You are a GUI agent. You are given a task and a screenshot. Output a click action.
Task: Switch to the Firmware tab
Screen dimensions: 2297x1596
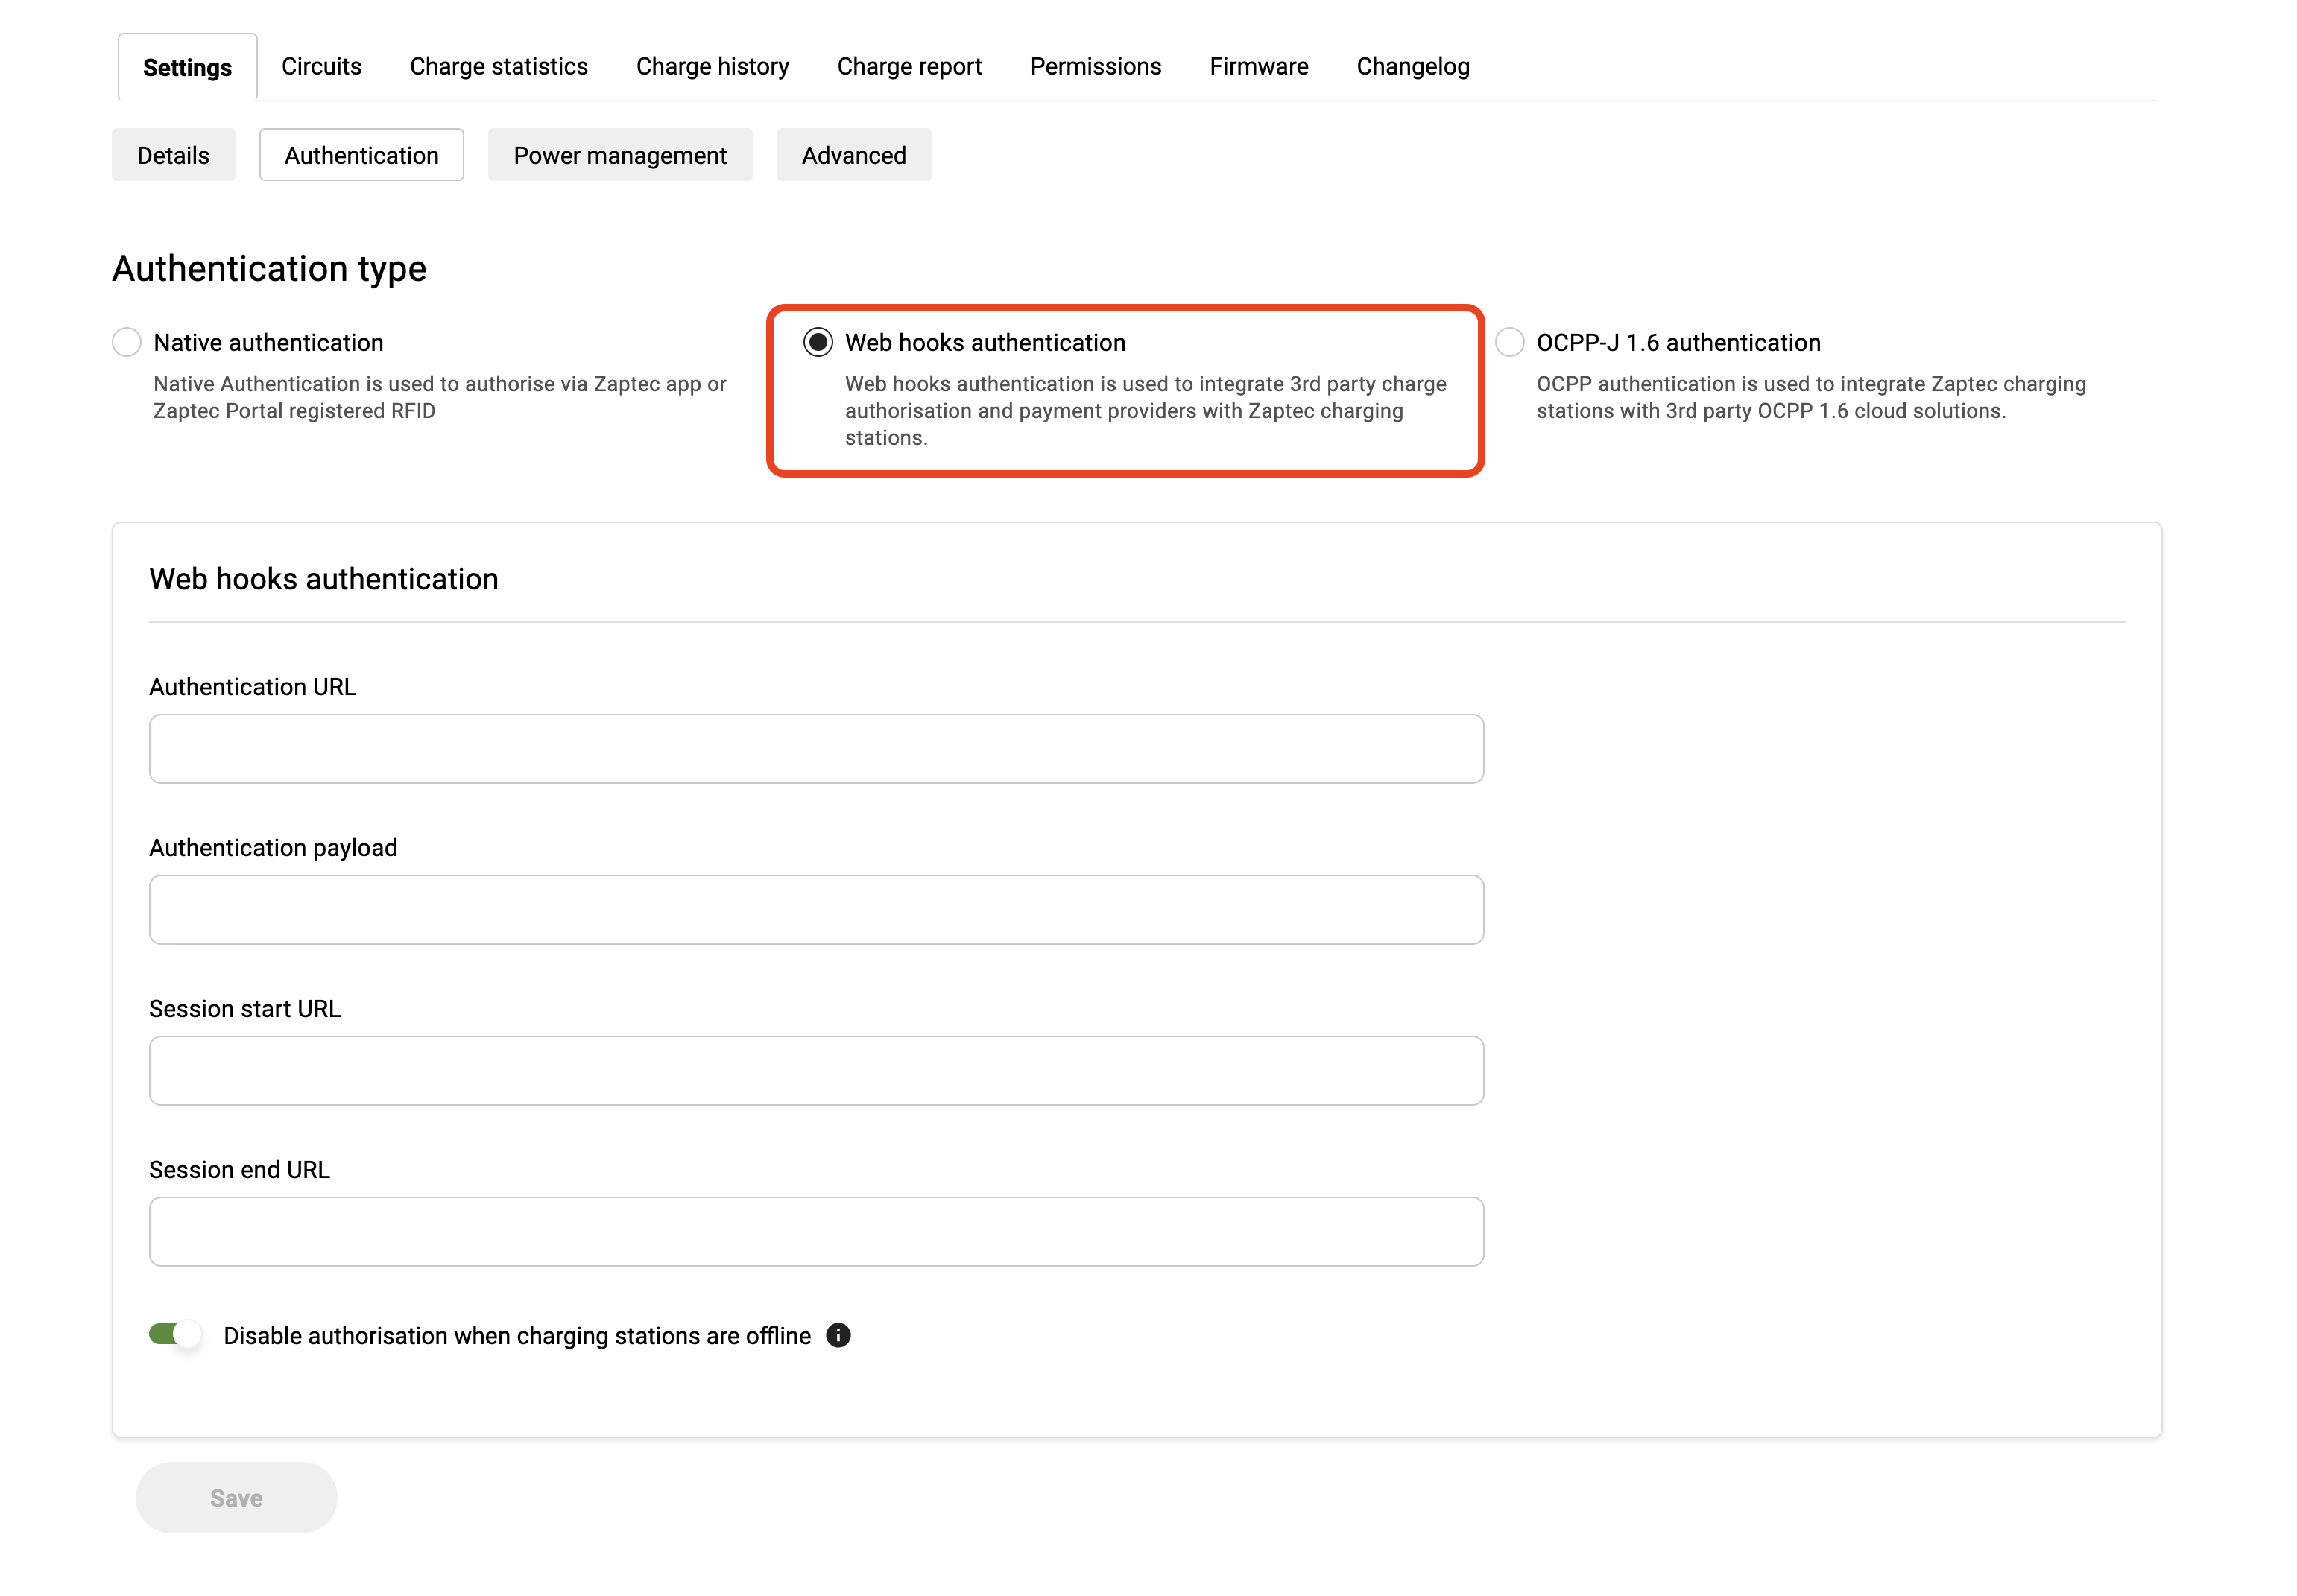coord(1258,66)
